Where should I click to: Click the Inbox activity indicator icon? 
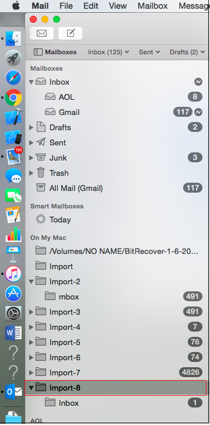[198, 82]
